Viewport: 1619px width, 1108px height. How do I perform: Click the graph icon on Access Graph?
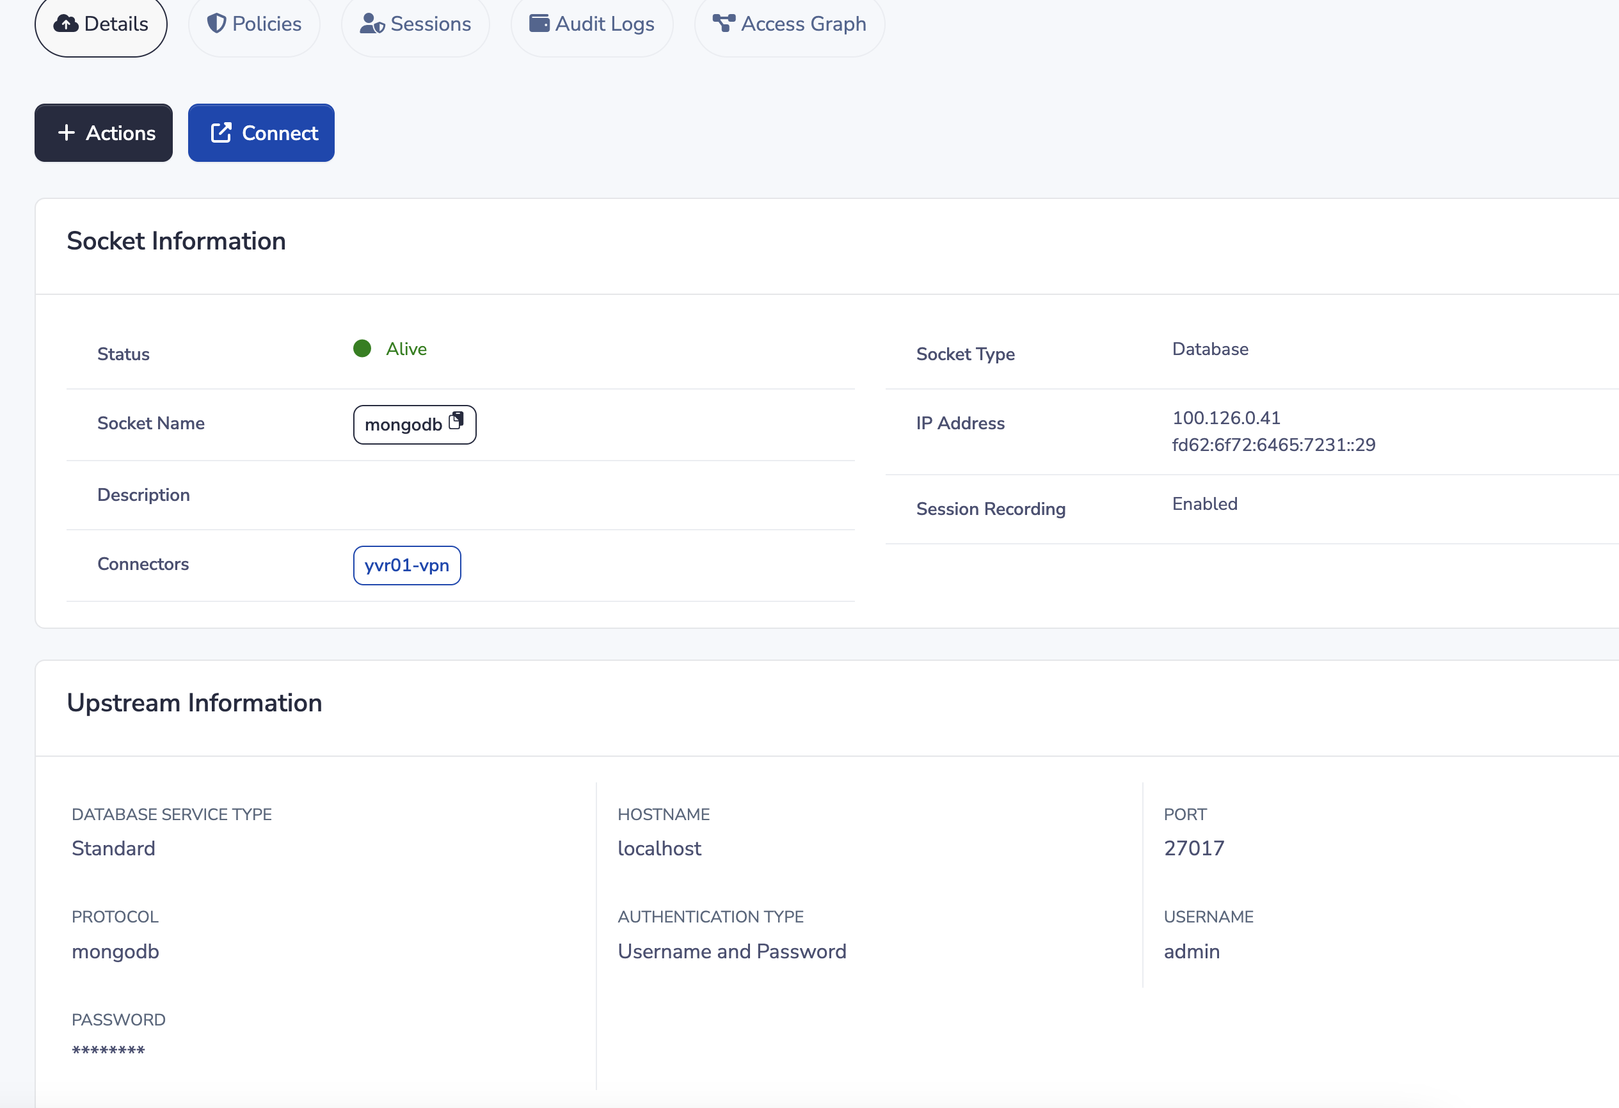coord(724,24)
